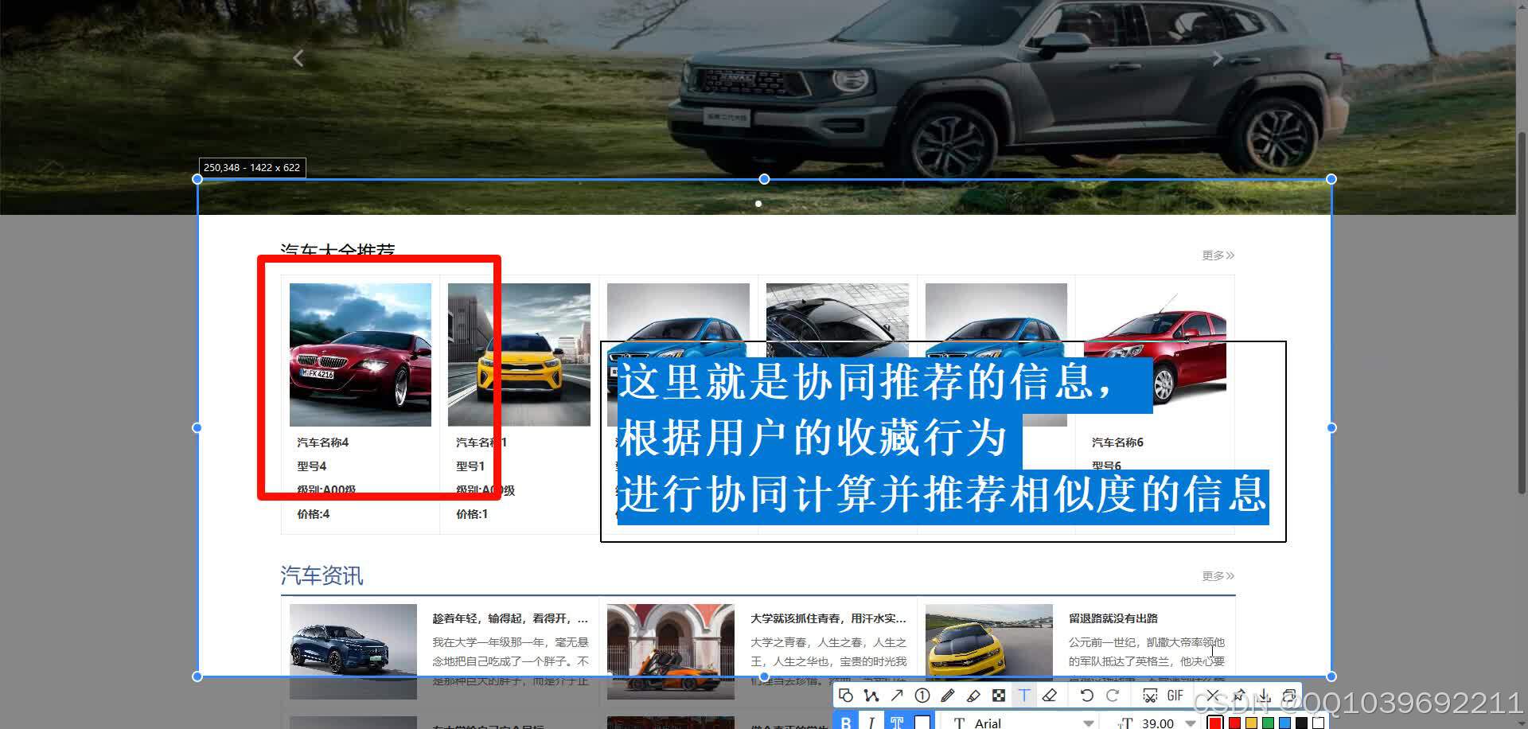Screen dimensions: 1528x729
Task: Click the 型号4 model label
Action: pyautogui.click(x=312, y=466)
